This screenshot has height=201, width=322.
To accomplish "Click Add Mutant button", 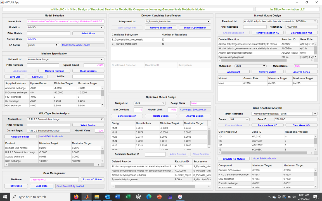I will pos(233,72).
